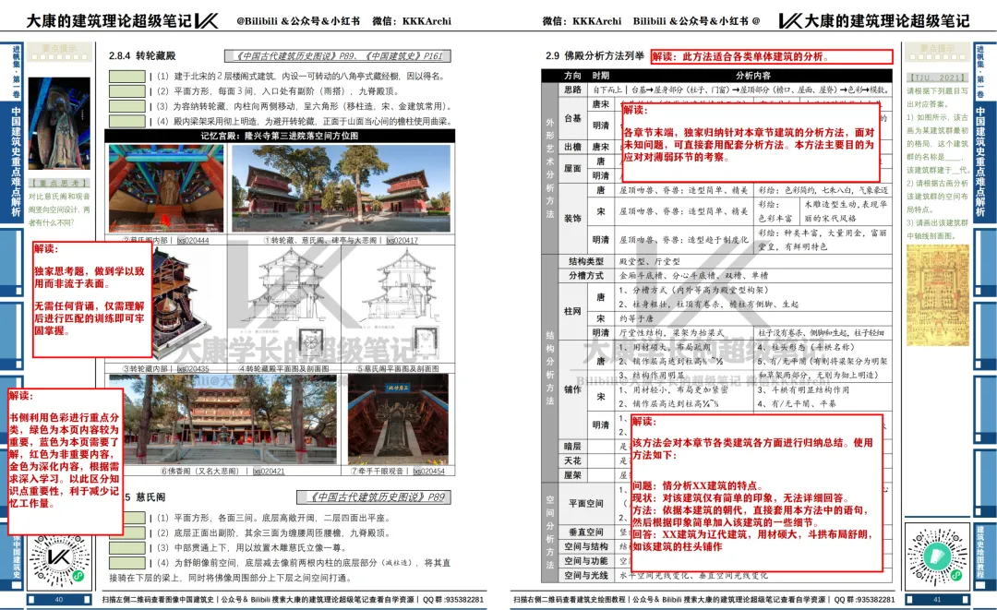Click caption code "lxs020435"
The width and height of the screenshot is (997, 610).
coord(193,368)
